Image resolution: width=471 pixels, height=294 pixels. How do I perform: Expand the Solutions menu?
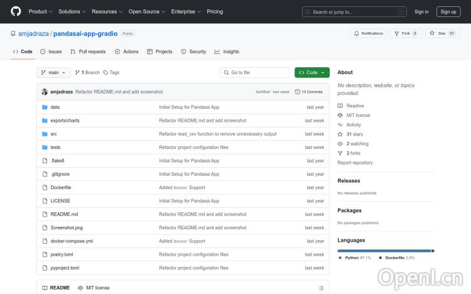pyautogui.click(x=72, y=11)
